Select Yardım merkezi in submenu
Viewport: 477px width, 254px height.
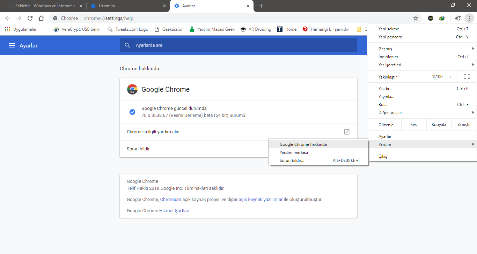tap(318, 152)
